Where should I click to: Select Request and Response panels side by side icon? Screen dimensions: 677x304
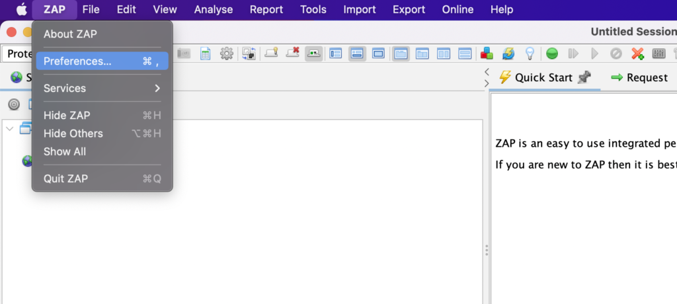(x=444, y=54)
